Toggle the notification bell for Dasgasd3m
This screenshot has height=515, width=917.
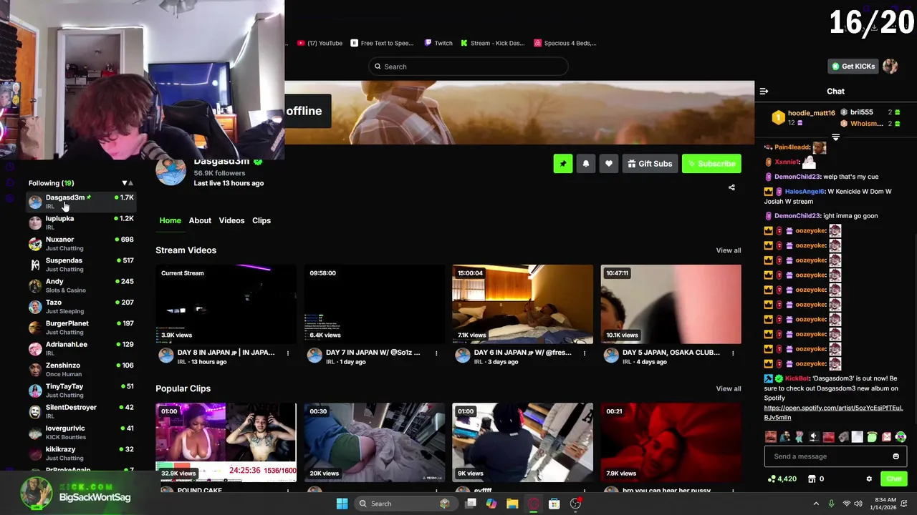click(x=585, y=164)
